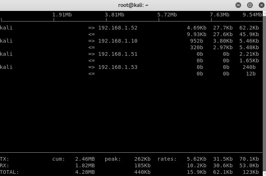The image size is (266, 176).
Task: Click the 320b rate value
Action: tap(197, 47)
